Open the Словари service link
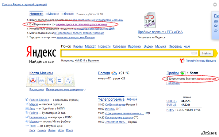Viewport: 219px width, 137px height. tap(119, 47)
